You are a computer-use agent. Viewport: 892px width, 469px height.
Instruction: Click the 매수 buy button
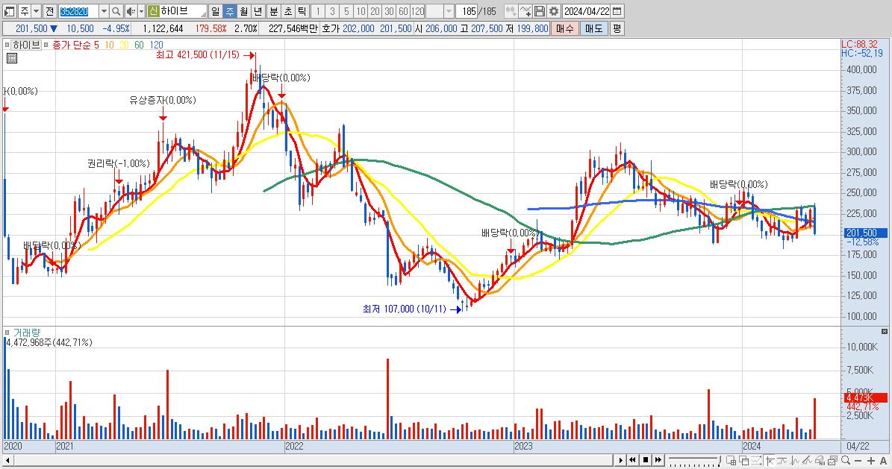(x=565, y=28)
